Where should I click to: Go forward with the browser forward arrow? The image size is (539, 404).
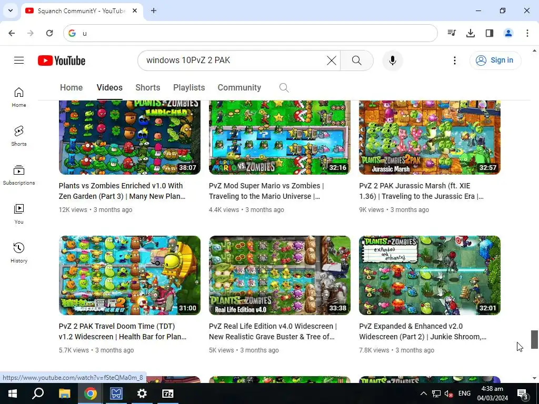point(31,33)
